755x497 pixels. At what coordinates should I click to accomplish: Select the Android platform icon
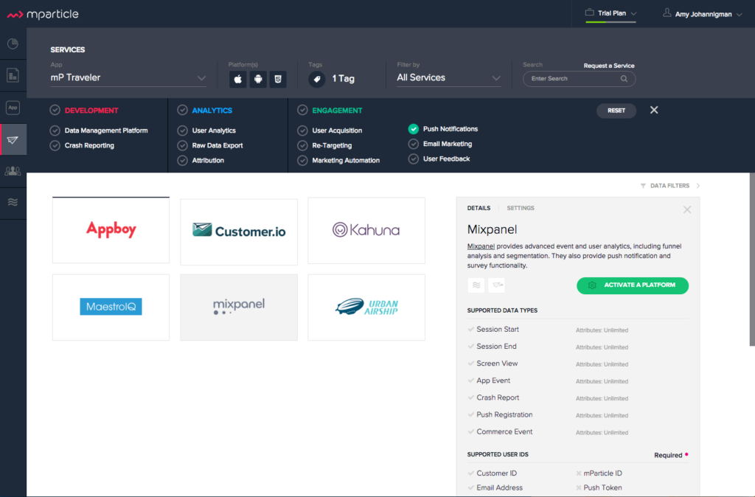pos(258,79)
